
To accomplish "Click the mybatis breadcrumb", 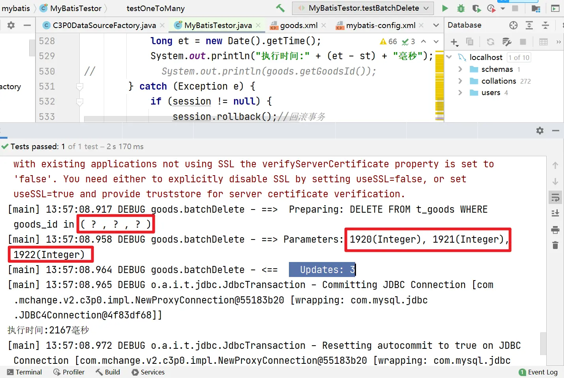I will click(x=16, y=8).
